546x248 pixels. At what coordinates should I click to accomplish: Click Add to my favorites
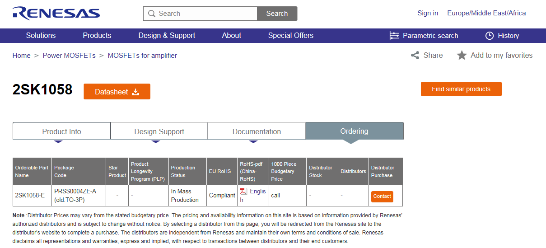coord(502,55)
